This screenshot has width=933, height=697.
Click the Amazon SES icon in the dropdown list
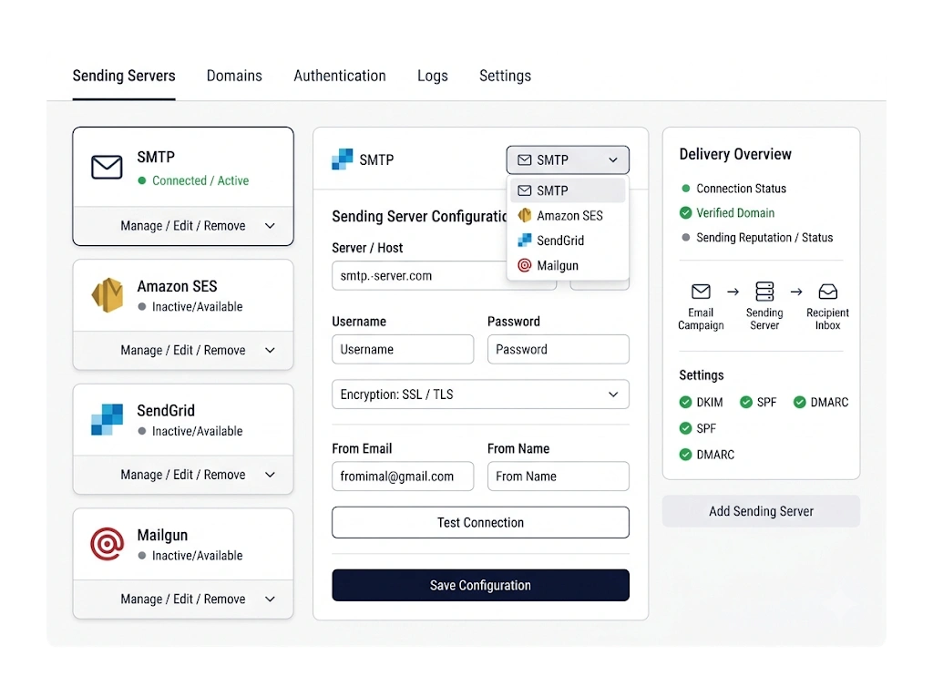coord(524,215)
